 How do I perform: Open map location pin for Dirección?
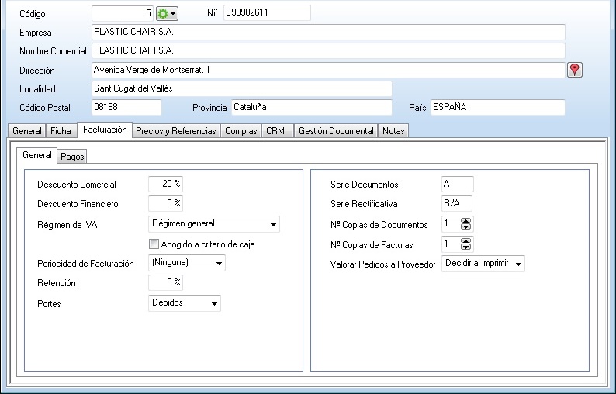[574, 70]
